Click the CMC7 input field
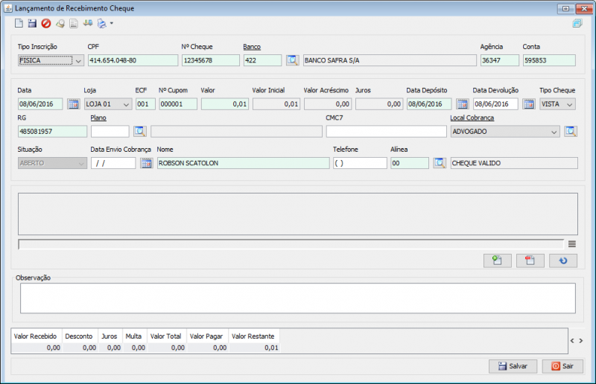 click(x=386, y=132)
